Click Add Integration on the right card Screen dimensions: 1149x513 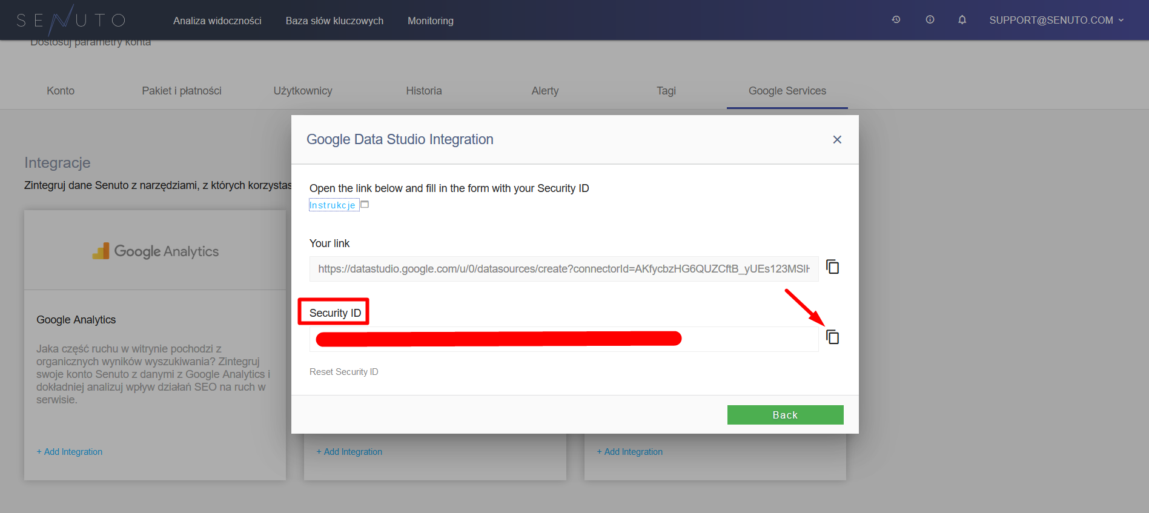(x=630, y=452)
